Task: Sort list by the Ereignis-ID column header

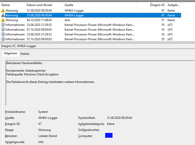Action: pos(157,5)
